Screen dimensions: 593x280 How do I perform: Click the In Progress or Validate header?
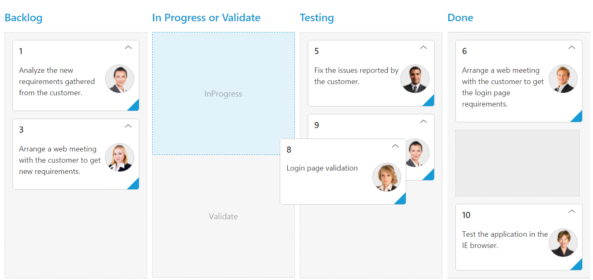[x=206, y=18]
